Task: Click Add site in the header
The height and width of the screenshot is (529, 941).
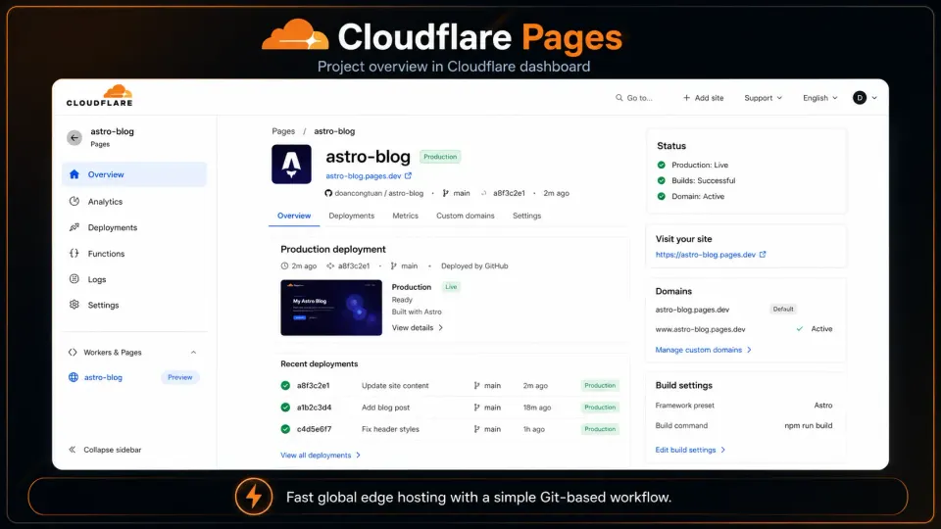Action: pyautogui.click(x=703, y=98)
